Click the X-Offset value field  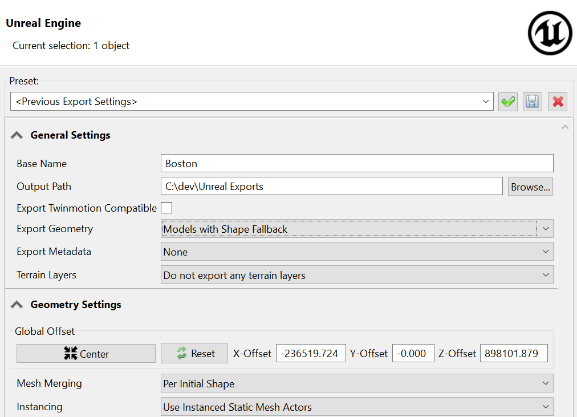pyautogui.click(x=311, y=354)
